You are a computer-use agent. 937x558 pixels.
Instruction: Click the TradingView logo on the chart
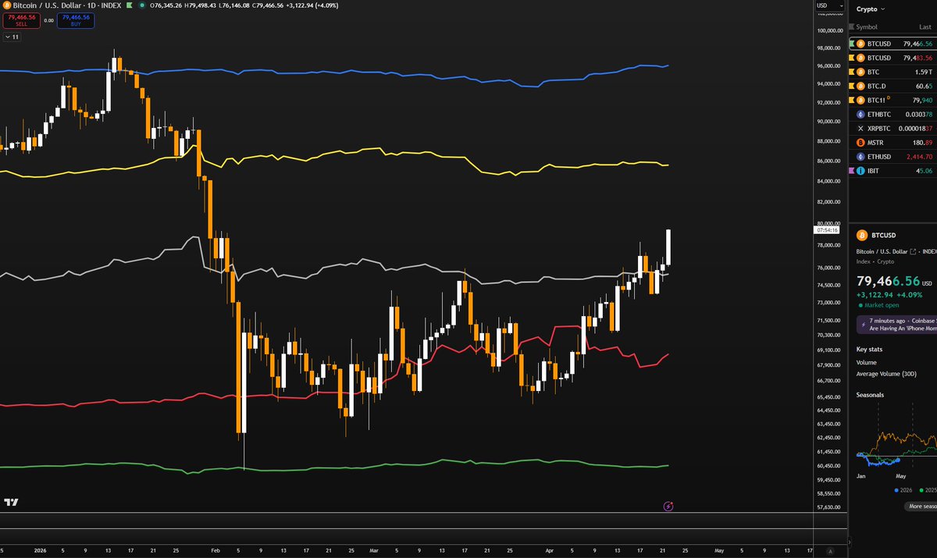12,503
